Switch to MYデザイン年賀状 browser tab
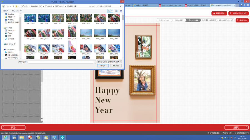250x140 pixels. click(197, 5)
